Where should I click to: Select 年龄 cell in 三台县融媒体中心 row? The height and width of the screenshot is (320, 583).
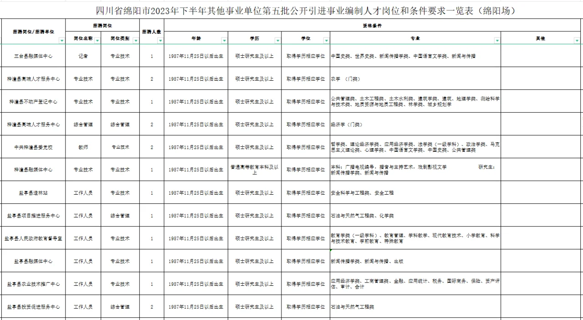point(196,56)
